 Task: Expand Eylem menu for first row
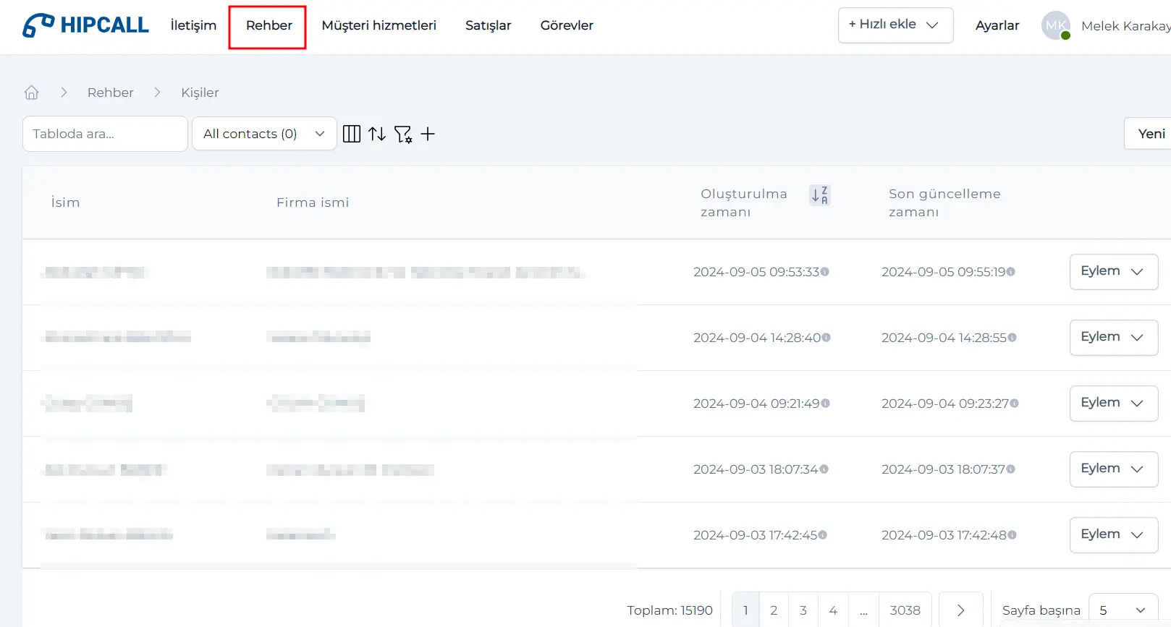(1113, 271)
